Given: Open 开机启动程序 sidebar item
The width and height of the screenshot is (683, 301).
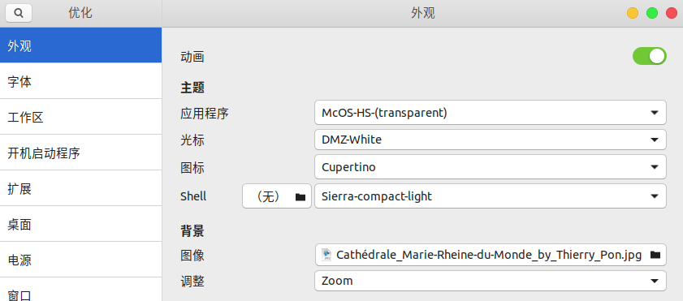Looking at the screenshot, I should (80, 153).
